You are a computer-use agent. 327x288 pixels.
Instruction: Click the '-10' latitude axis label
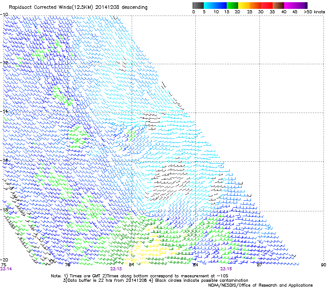4,15
